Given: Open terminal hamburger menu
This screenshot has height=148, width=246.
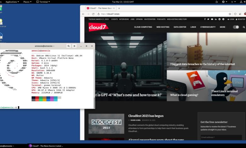Looking at the screenshot, I should 74,46.
